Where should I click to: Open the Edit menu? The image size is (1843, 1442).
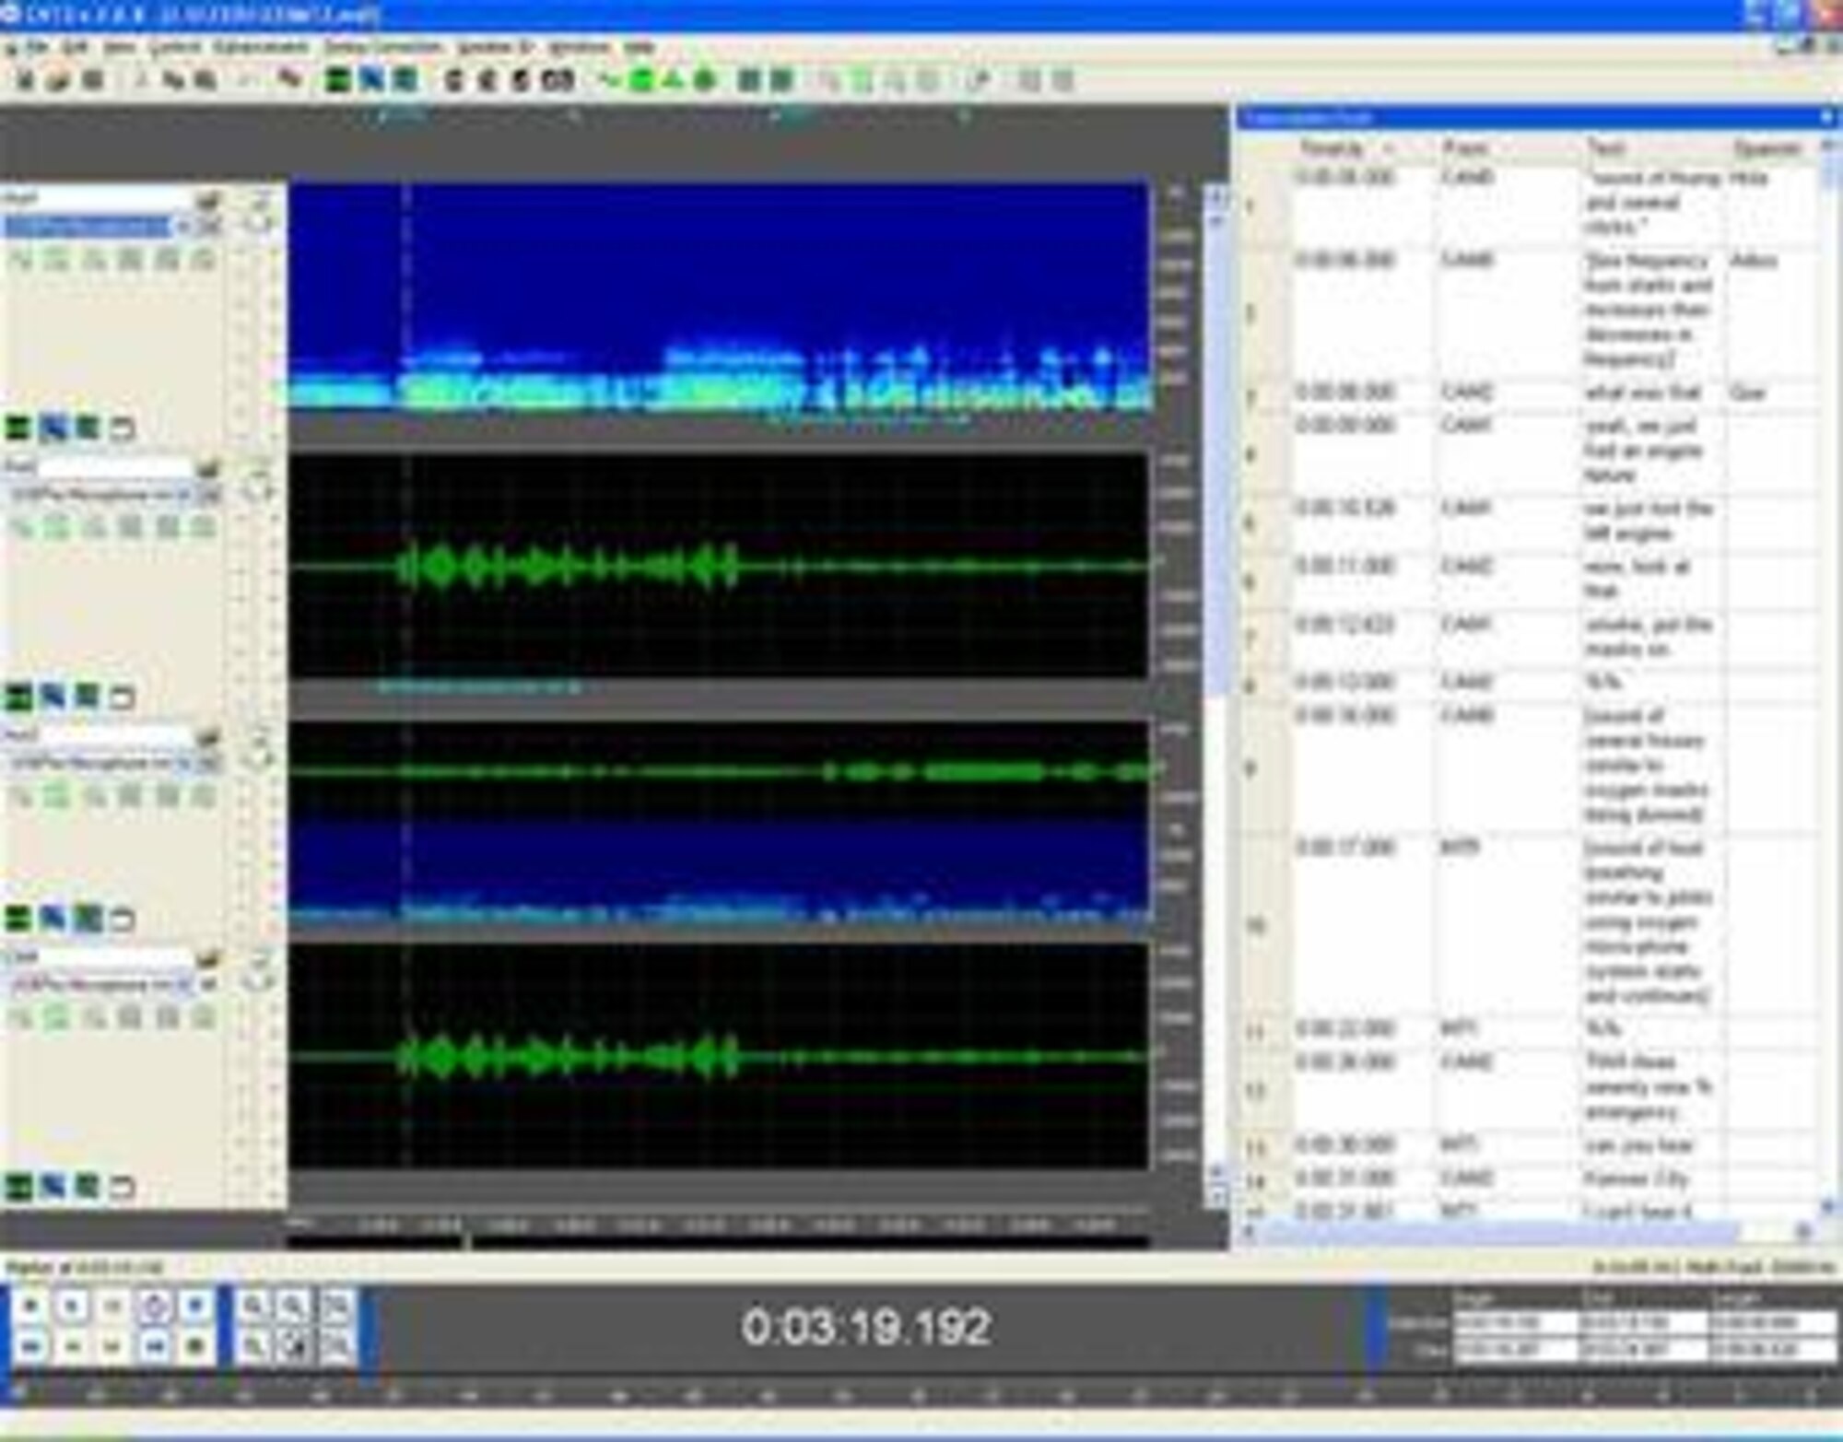76,47
